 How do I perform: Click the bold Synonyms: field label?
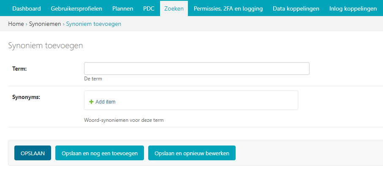pos(26,97)
